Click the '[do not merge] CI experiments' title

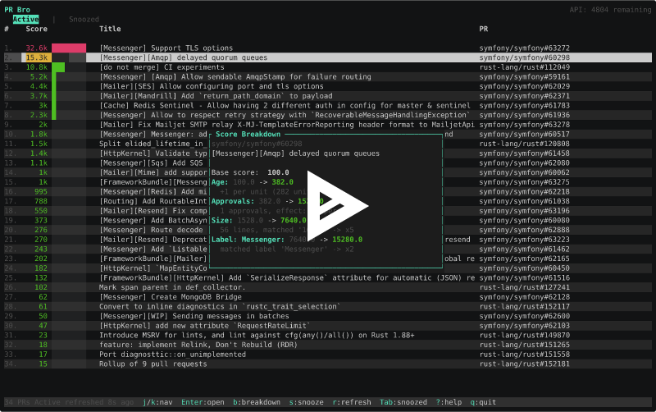[x=162, y=67]
